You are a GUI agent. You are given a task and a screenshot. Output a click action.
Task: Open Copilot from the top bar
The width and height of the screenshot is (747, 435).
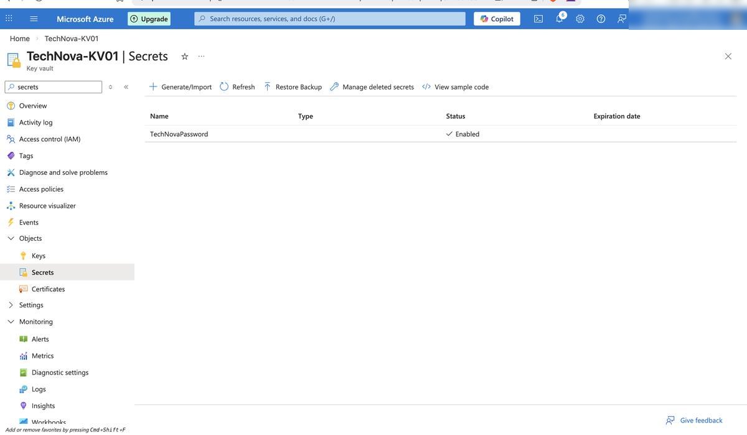pos(497,19)
